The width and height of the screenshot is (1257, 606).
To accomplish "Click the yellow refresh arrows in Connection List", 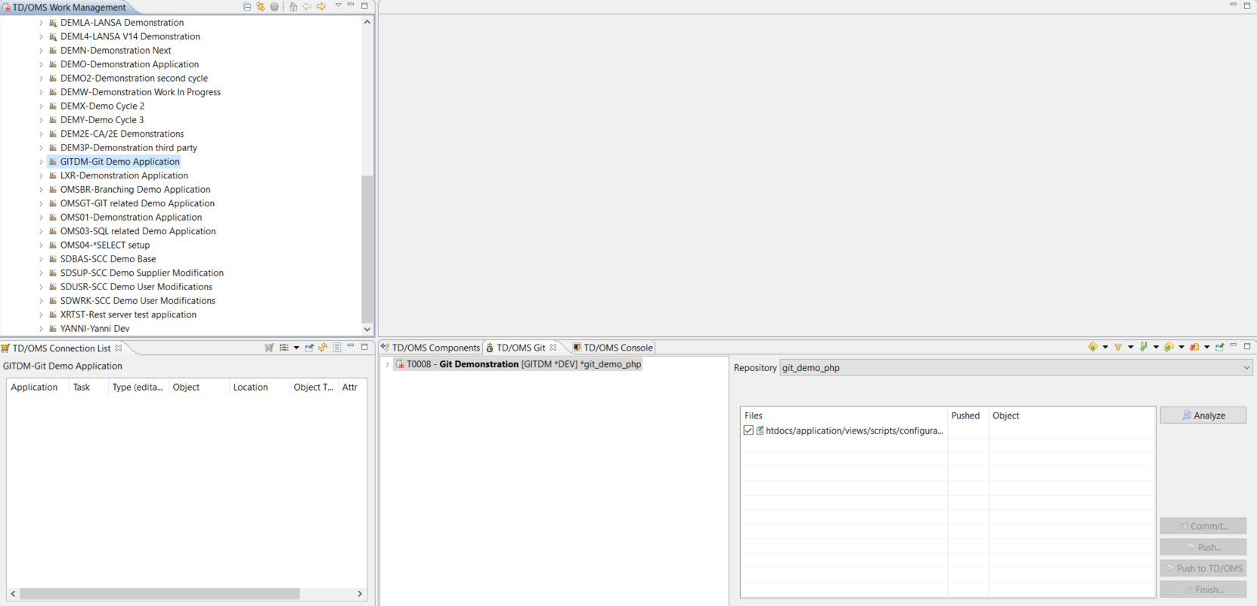I will coord(323,348).
